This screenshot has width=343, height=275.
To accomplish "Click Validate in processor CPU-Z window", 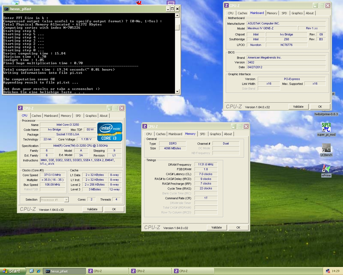I will click(92, 209).
